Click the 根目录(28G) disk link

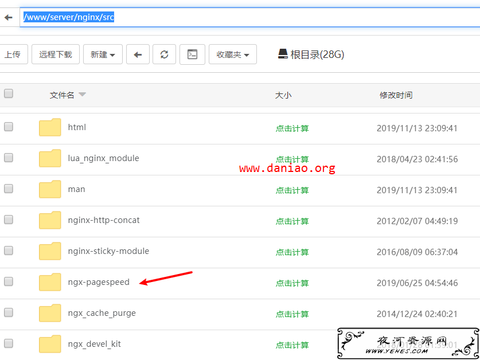311,54
